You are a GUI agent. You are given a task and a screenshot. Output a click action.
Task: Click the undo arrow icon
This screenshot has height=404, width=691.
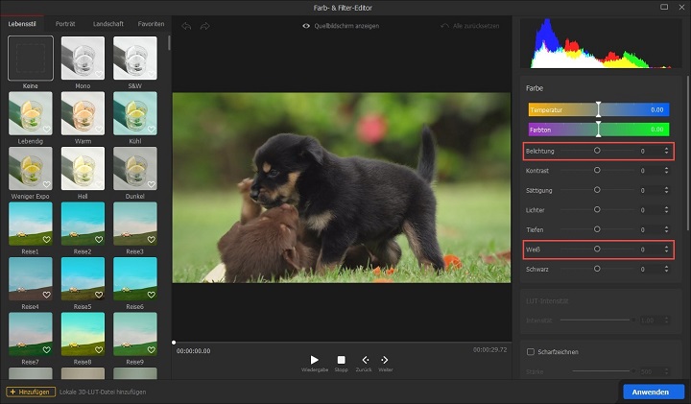click(186, 26)
